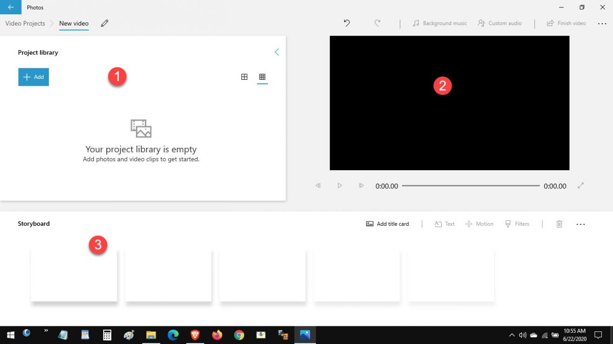Click the OneDrive cloud tray icon
The width and height of the screenshot is (613, 344).
(534, 335)
